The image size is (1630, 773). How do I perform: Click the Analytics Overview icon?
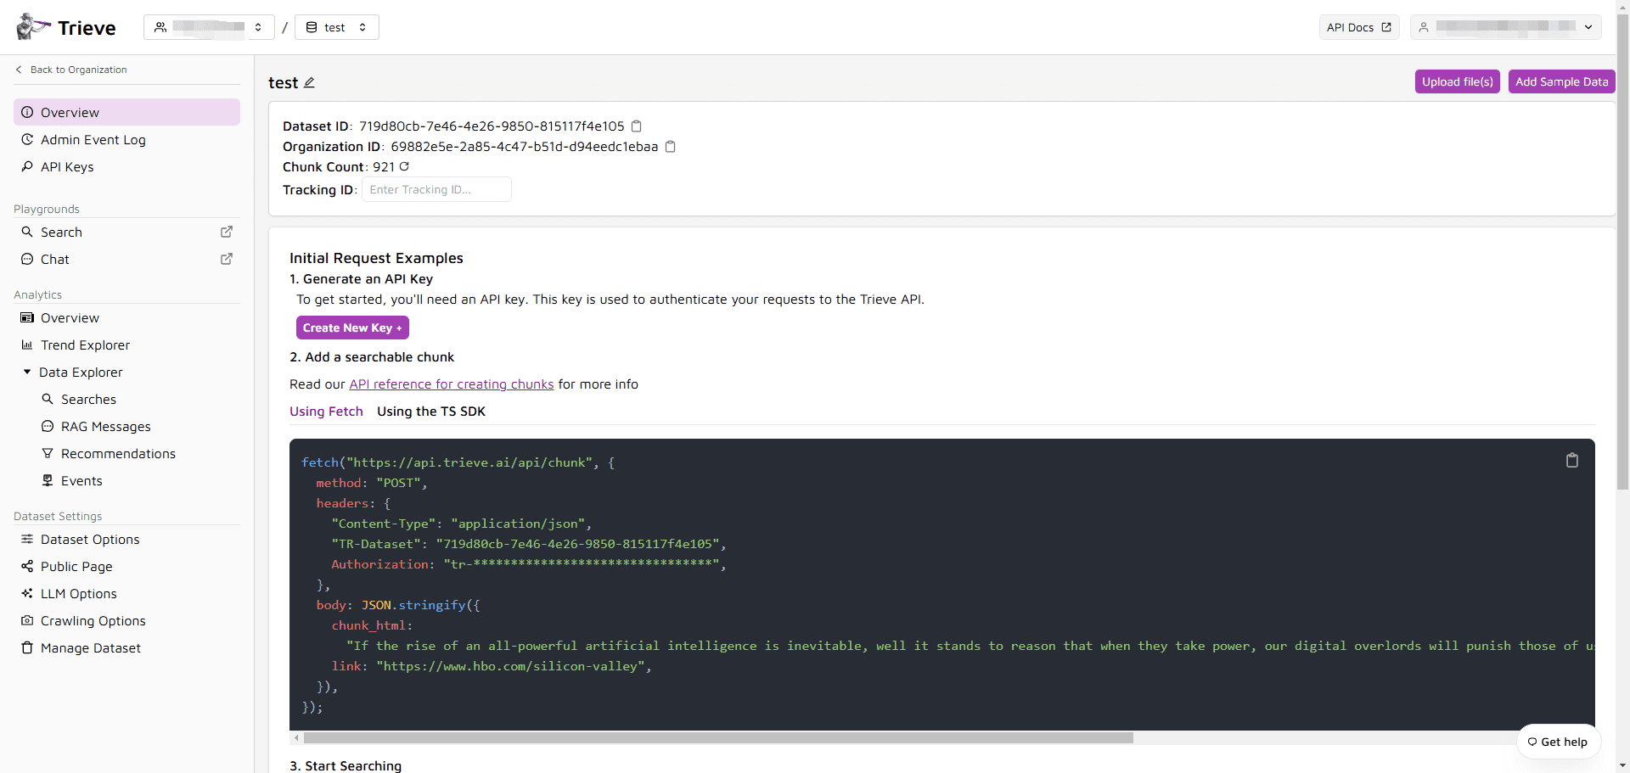27,317
